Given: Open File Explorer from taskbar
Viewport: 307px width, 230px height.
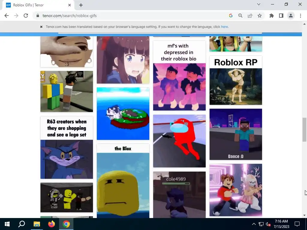Looking at the screenshot, I should tap(37, 224).
